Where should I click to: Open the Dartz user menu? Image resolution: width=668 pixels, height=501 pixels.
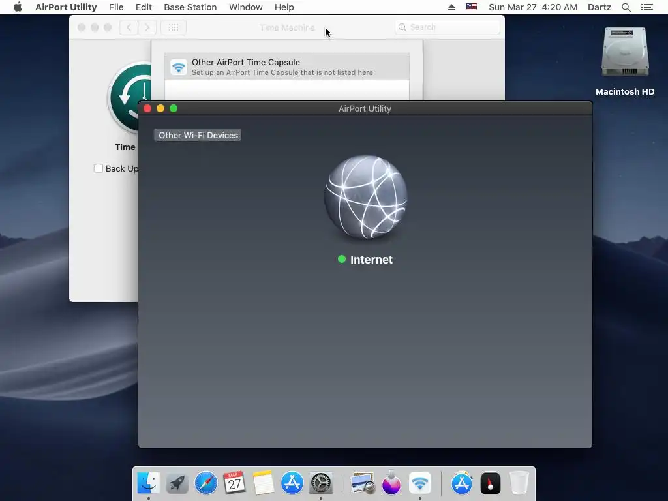point(600,7)
